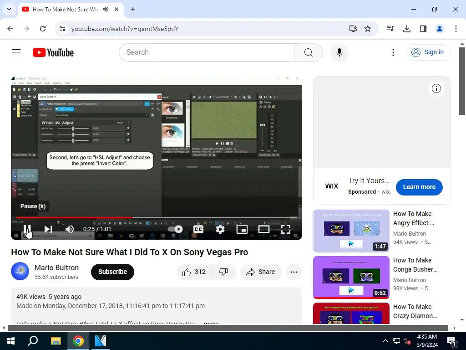The image size is (466, 350).
Task: Open Chrome downloads
Action: pos(406,29)
